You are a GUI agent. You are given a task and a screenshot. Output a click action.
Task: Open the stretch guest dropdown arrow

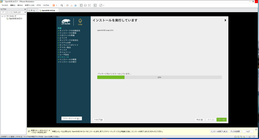click(104, 5)
